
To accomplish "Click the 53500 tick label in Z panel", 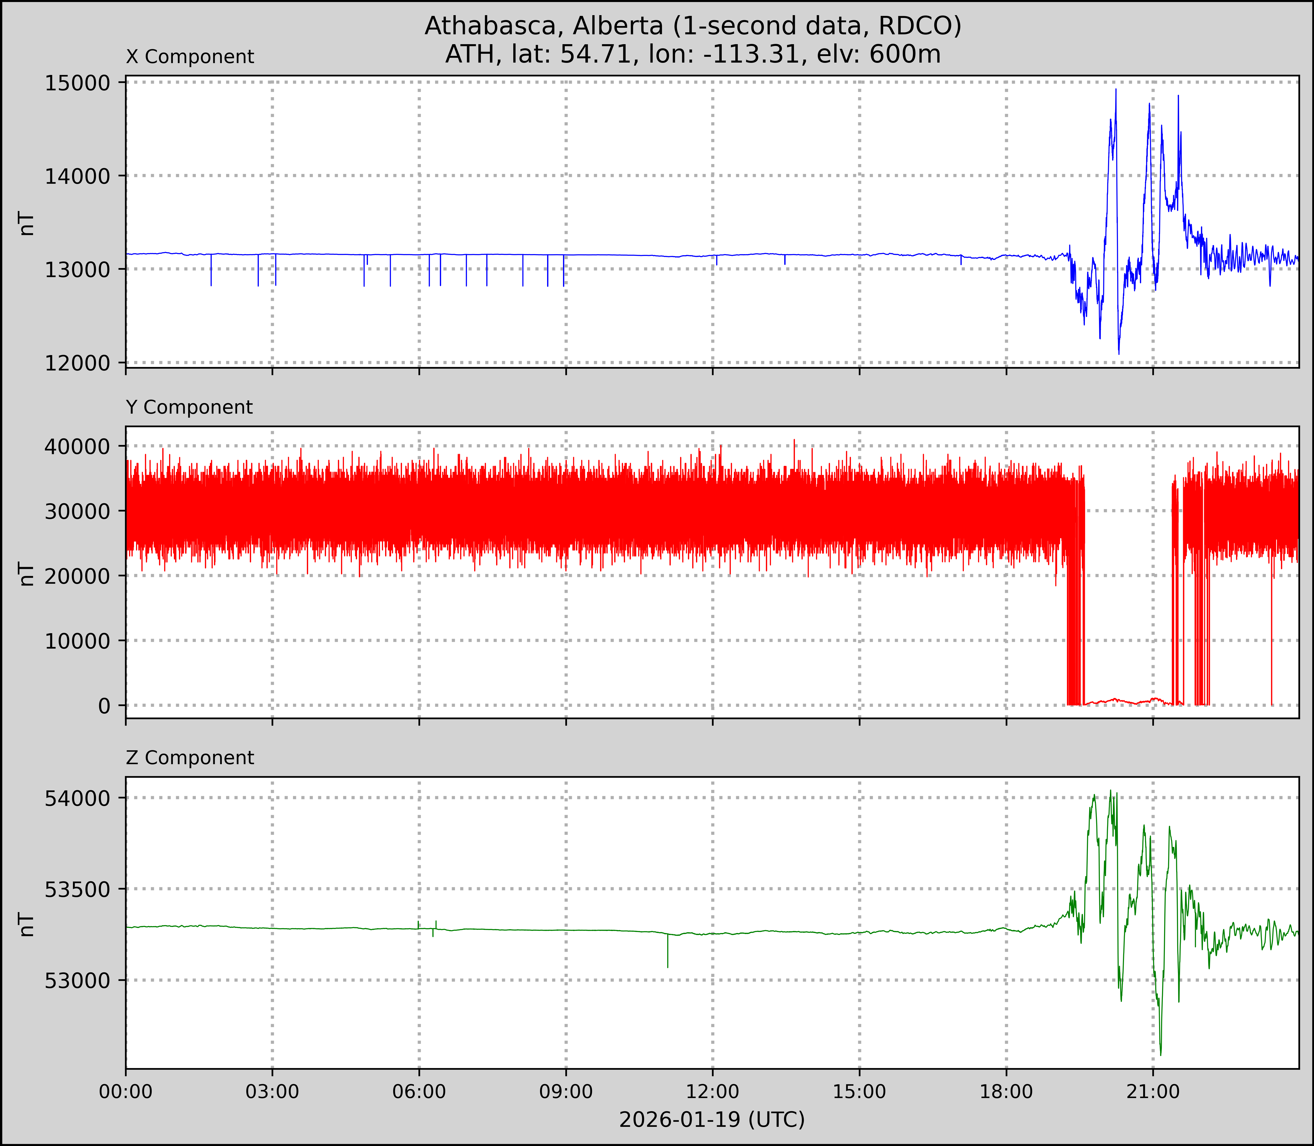I will pos(77,890).
